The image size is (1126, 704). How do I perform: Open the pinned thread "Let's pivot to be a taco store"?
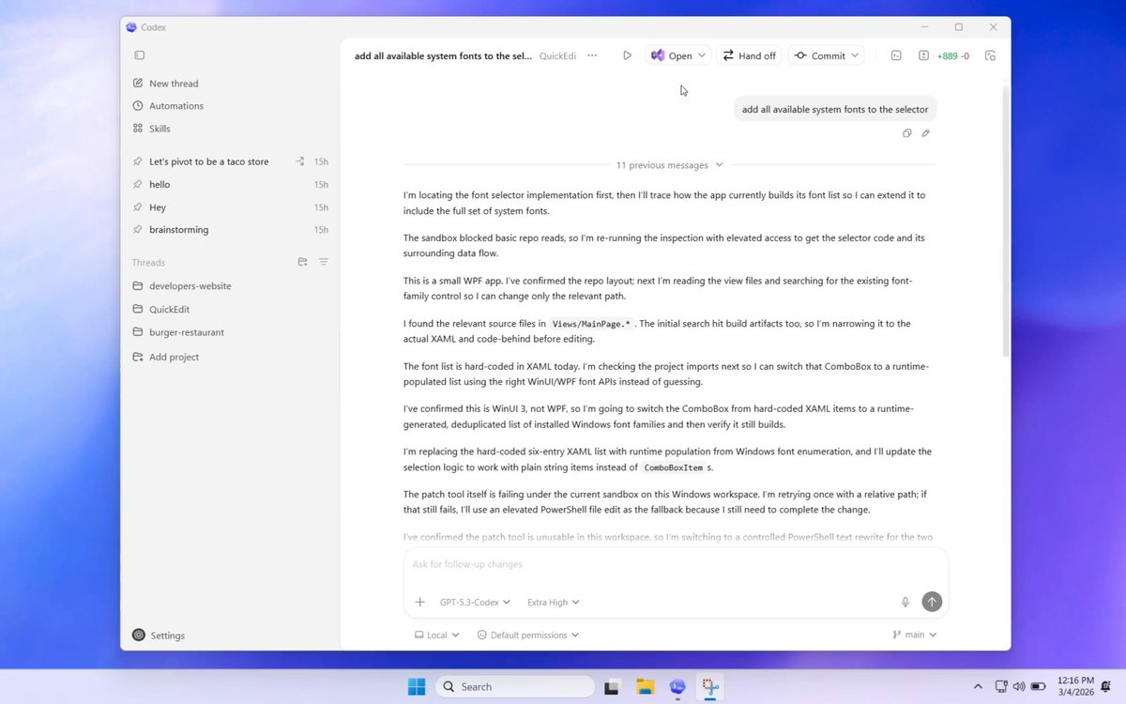208,161
